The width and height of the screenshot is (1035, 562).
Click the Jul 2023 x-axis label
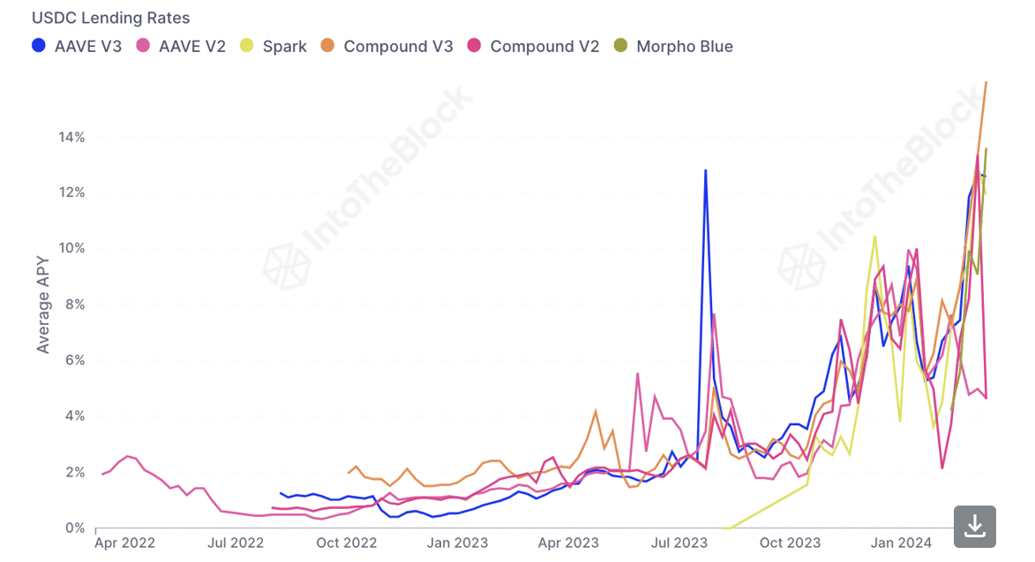(x=679, y=543)
